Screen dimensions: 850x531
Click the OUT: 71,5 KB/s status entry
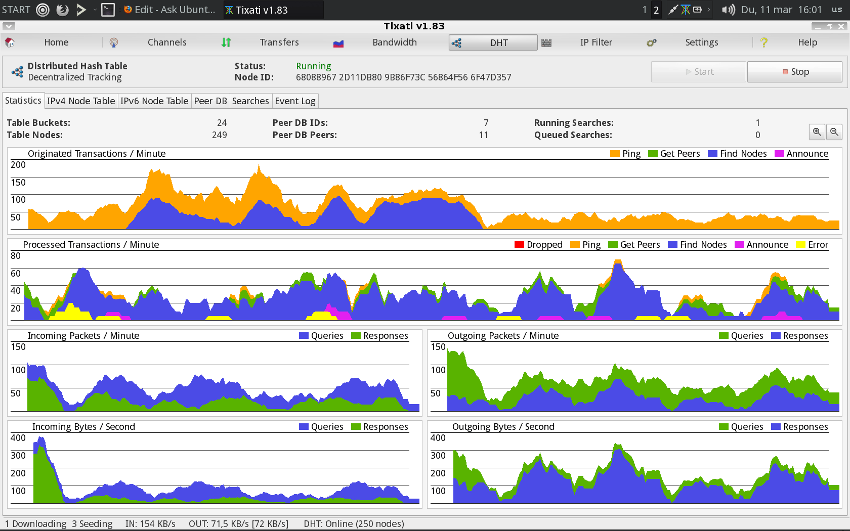(238, 524)
